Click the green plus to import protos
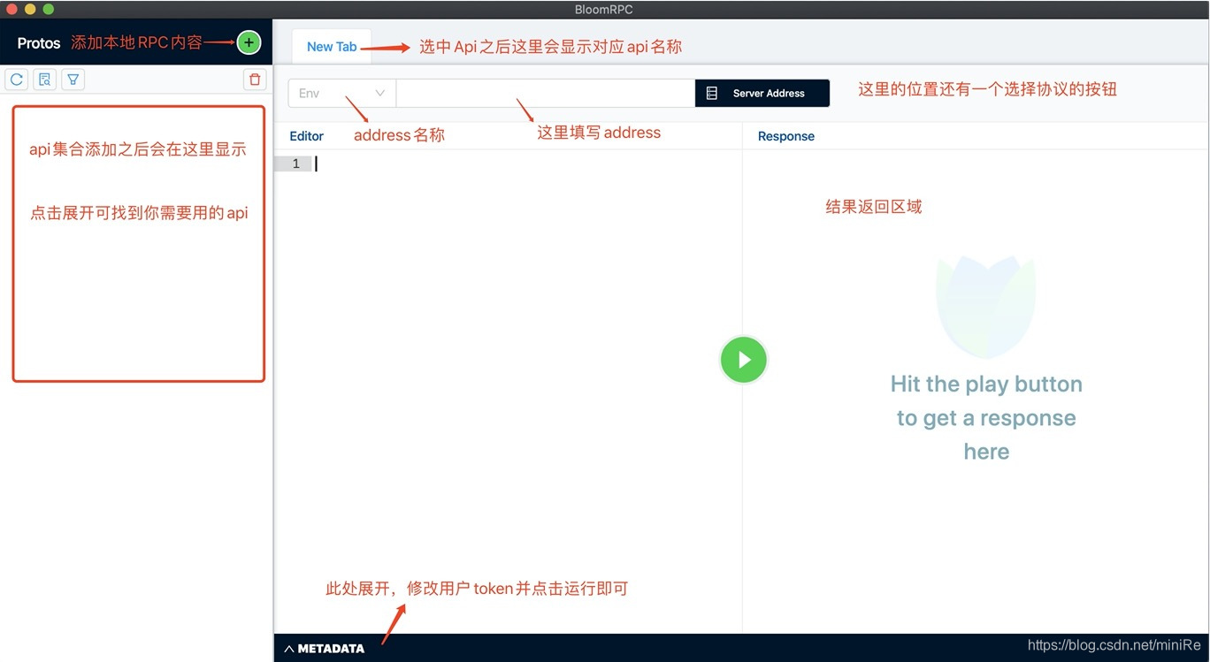This screenshot has width=1210, height=662. pos(249,42)
